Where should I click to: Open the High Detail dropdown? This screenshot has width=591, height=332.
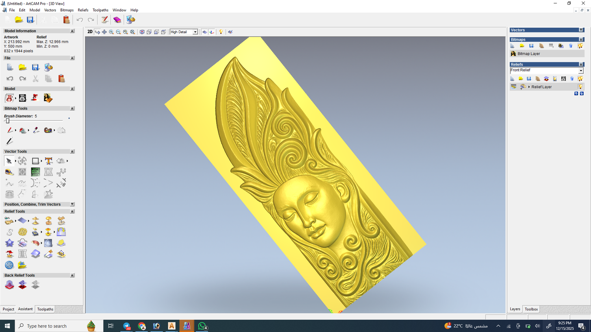coord(195,32)
